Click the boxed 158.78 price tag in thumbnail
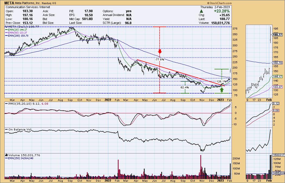 coord(277,63)
